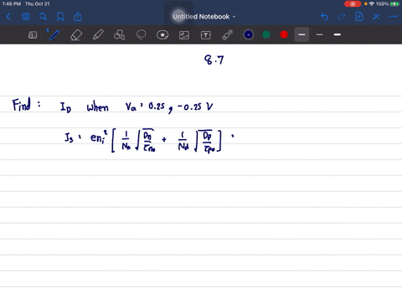Bookmark this page
The width and height of the screenshot is (402, 302).
point(60,17)
